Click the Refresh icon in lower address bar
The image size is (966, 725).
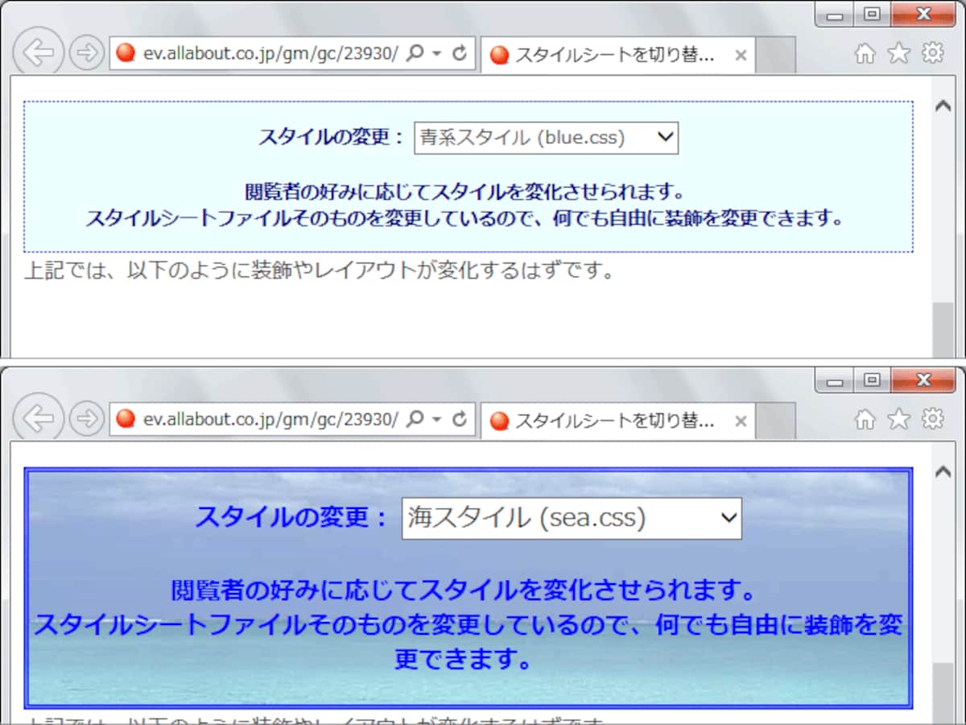pyautogui.click(x=460, y=419)
